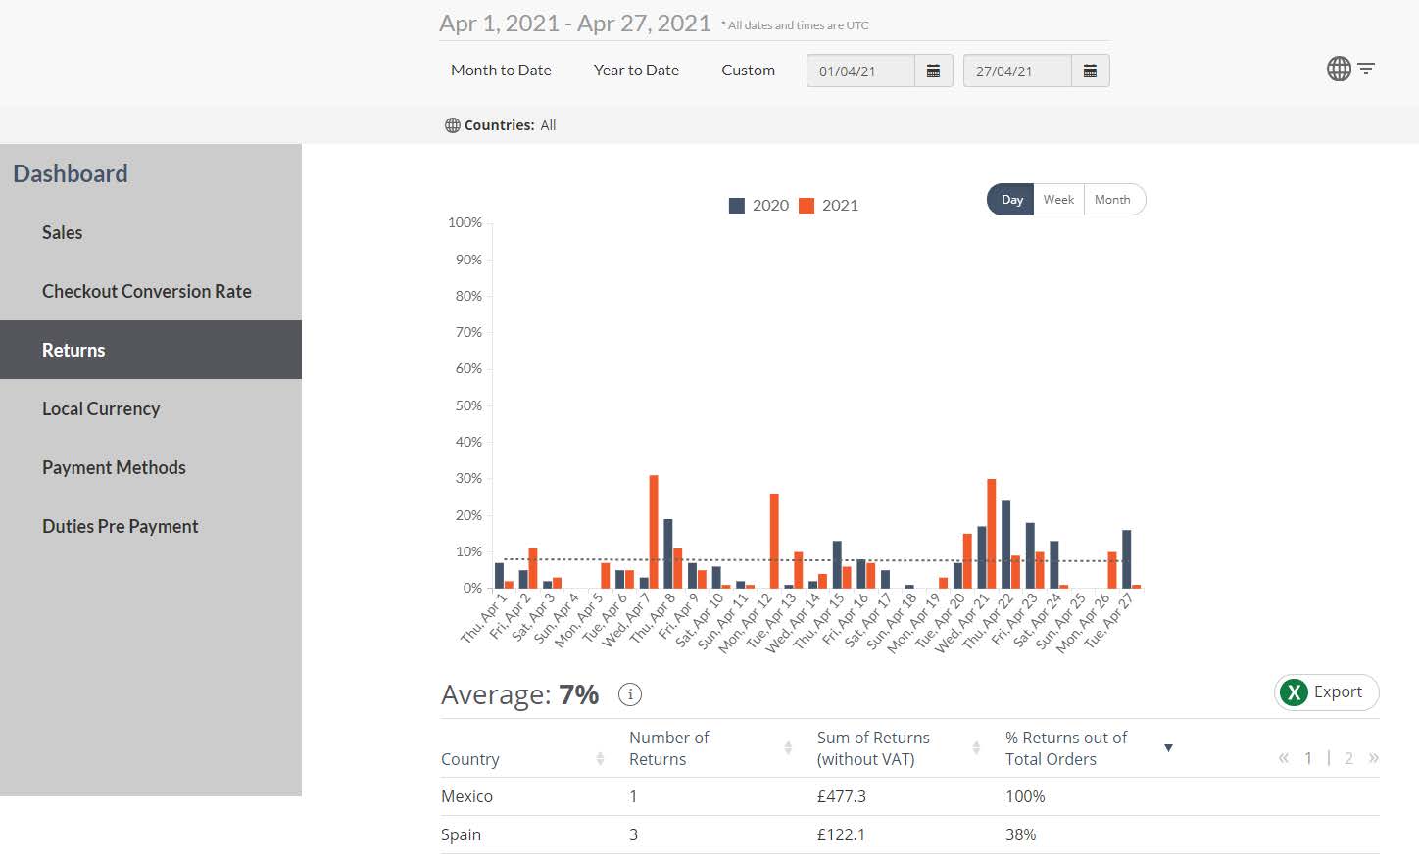Click the info icon beside Average 7%
The height and width of the screenshot is (858, 1419).
[630, 694]
